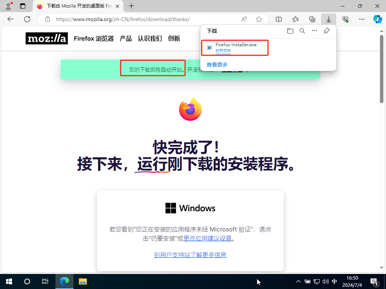Search downloads with magnifier icon

(302, 31)
